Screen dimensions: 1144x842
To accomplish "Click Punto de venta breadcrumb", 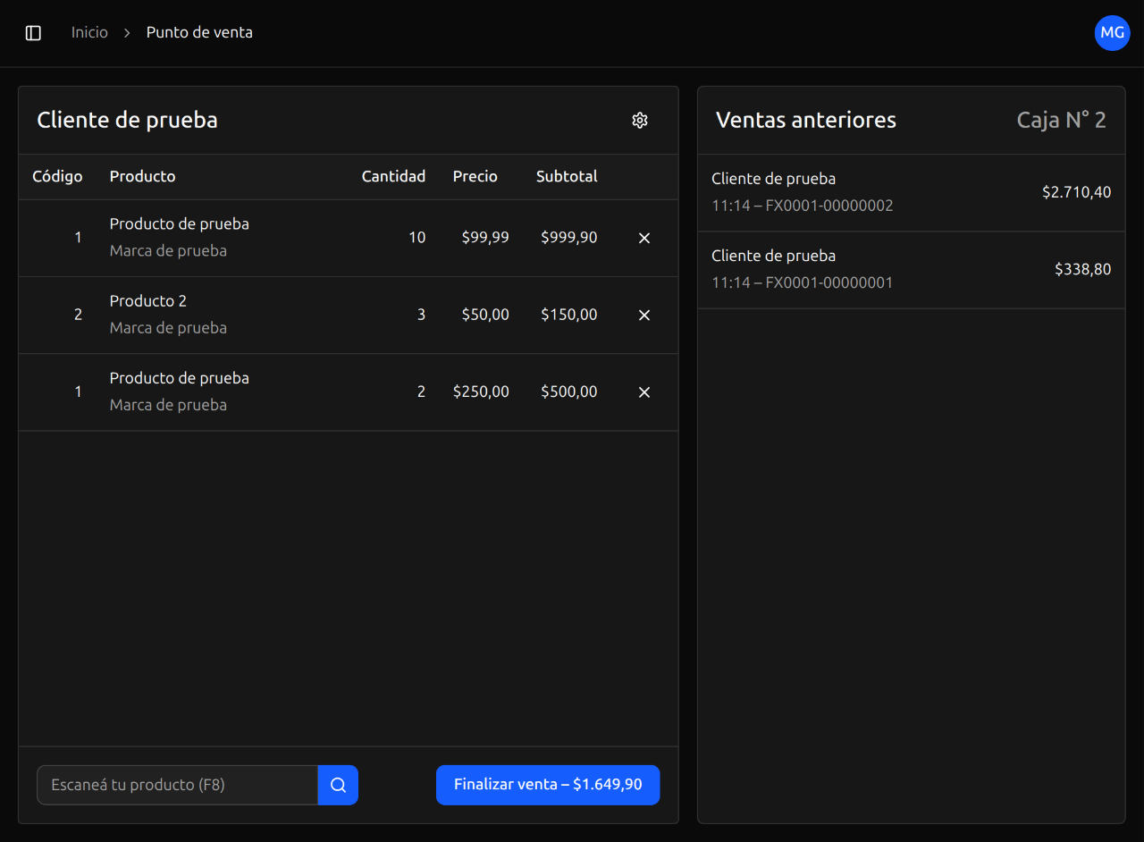I will click(199, 33).
